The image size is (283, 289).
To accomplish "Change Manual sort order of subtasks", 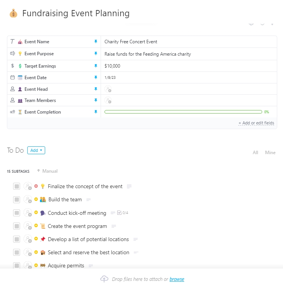I will click(47, 171).
